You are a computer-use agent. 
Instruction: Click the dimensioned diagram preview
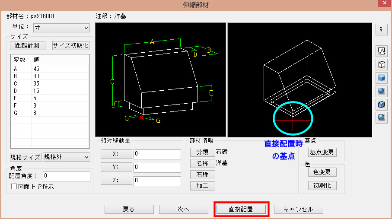160,80
